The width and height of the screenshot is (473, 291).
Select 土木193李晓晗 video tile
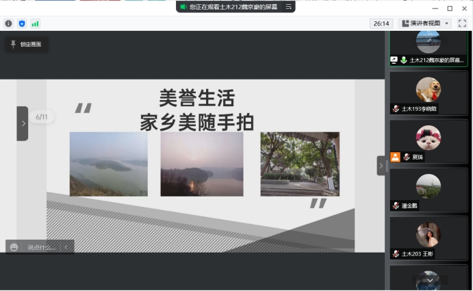pyautogui.click(x=429, y=93)
